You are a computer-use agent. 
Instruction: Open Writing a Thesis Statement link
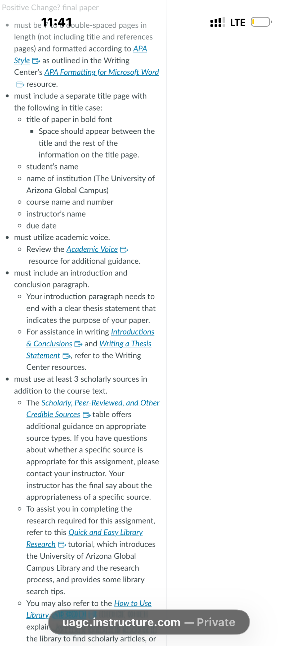tap(125, 344)
